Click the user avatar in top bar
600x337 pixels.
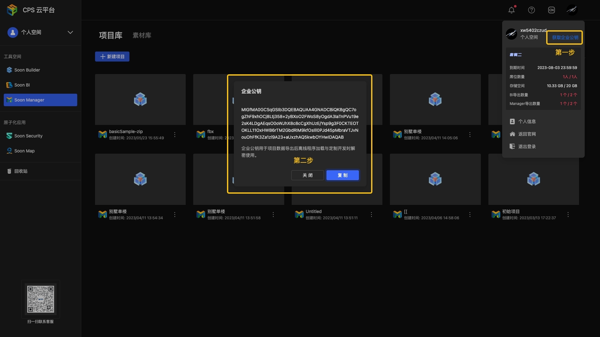click(572, 10)
